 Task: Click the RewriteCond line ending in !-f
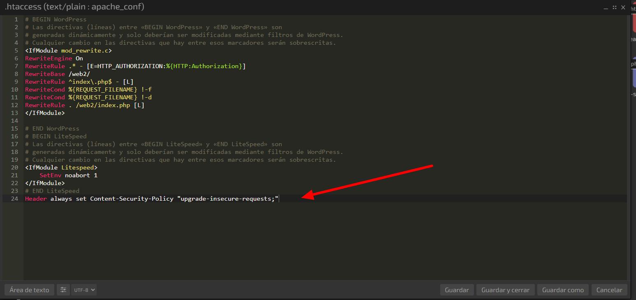[89, 89]
